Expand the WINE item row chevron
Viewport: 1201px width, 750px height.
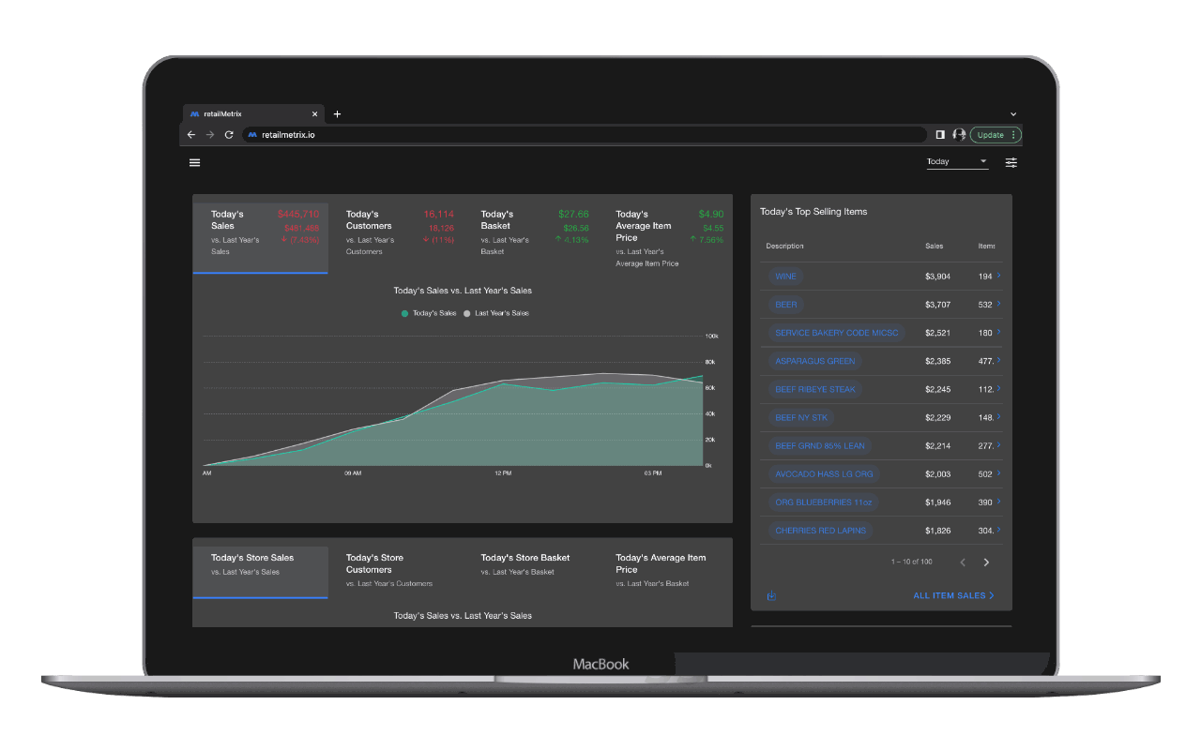click(1000, 276)
